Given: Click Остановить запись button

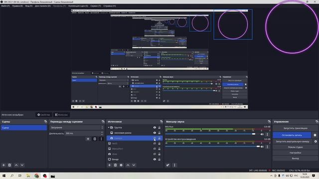Looking at the screenshot, I should tap(292, 135).
